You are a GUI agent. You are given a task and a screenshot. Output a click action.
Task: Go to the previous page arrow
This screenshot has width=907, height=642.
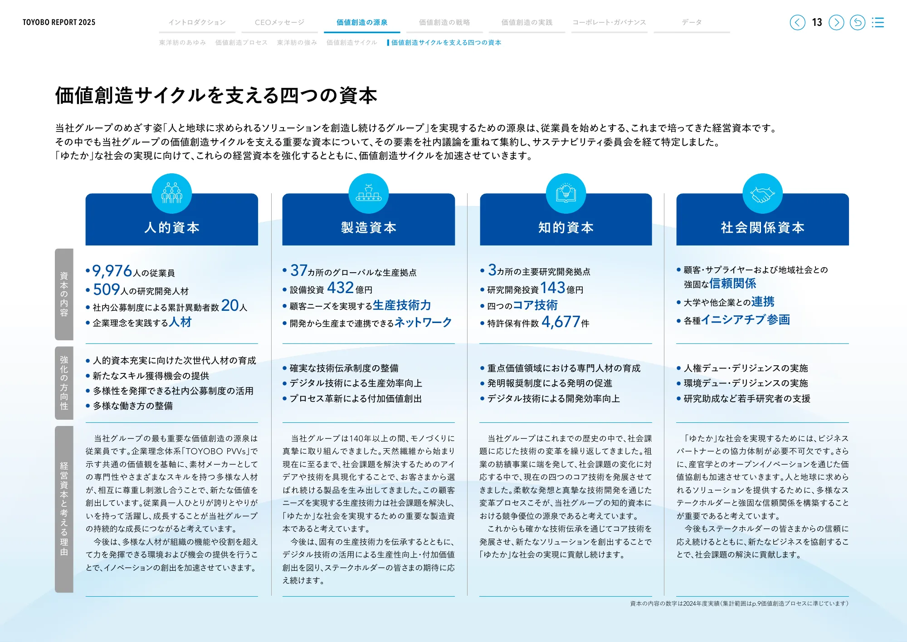[798, 22]
